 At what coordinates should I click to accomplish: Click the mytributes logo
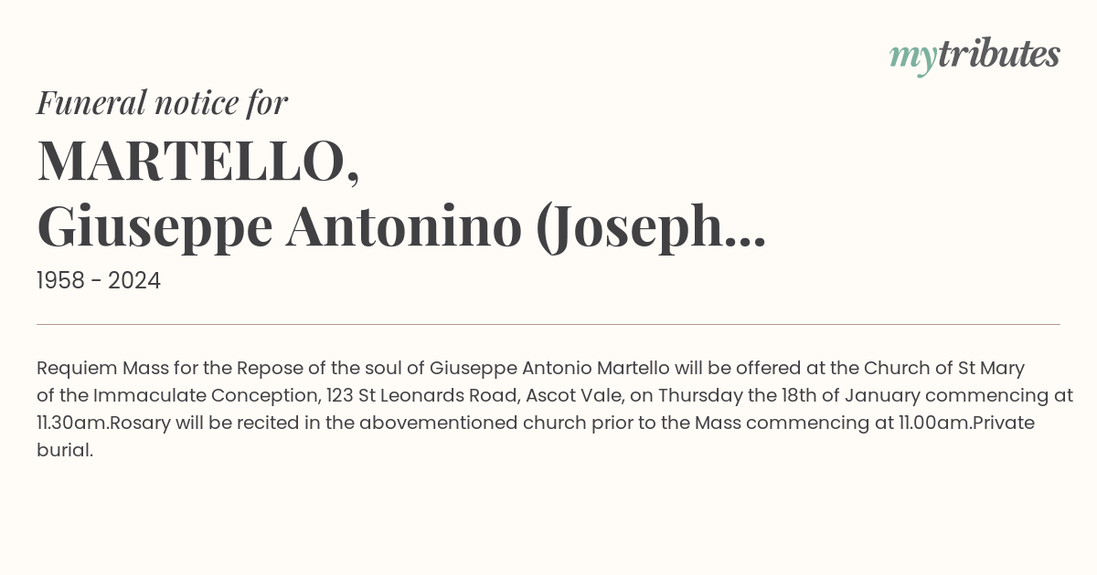[x=975, y=56]
